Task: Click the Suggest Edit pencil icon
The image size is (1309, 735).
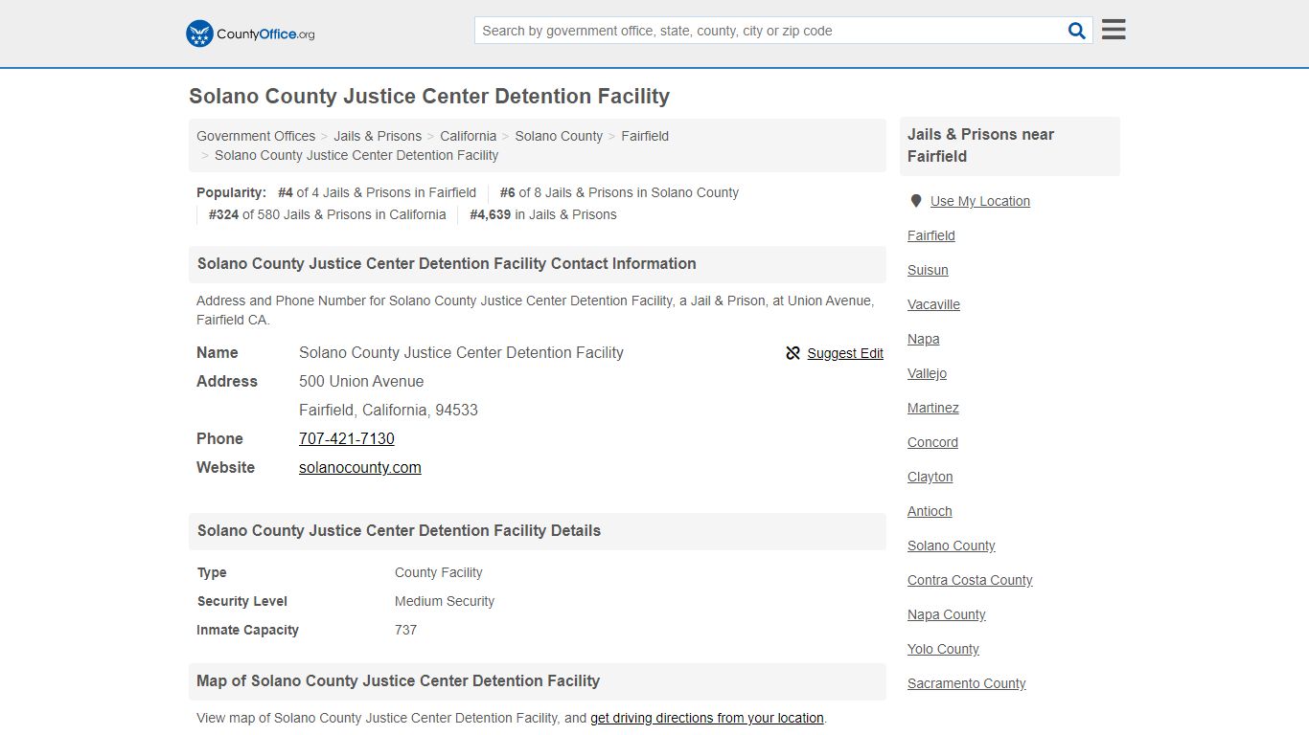Action: pos(792,353)
